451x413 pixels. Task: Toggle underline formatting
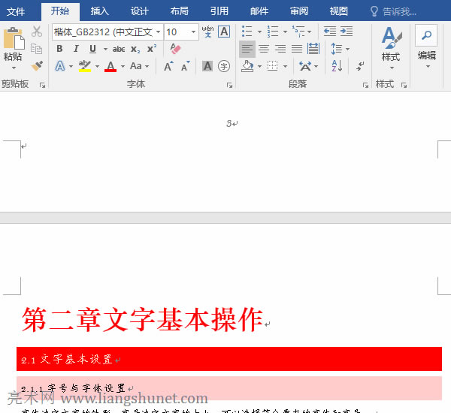click(x=92, y=49)
